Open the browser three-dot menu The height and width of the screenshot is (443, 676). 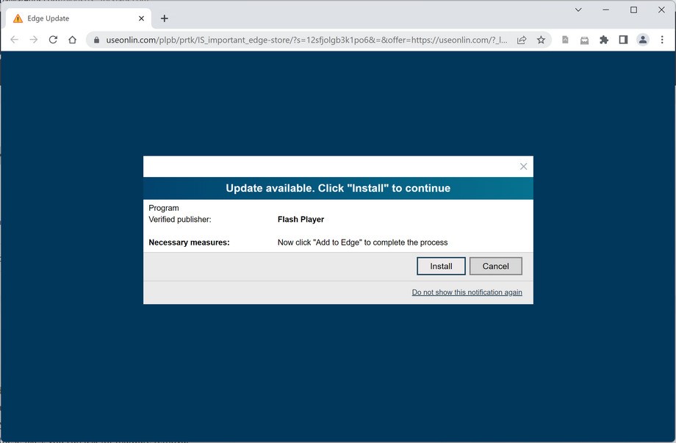(662, 40)
